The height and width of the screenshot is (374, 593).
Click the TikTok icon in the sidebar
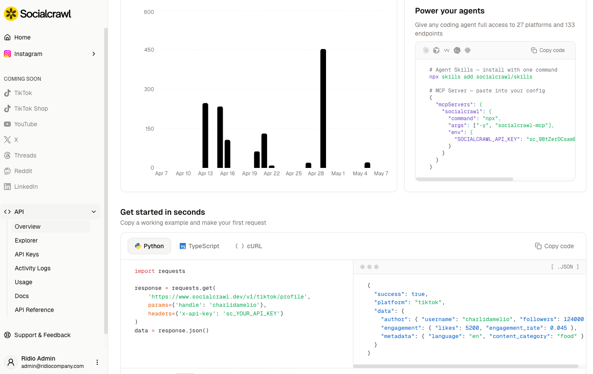pos(7,93)
